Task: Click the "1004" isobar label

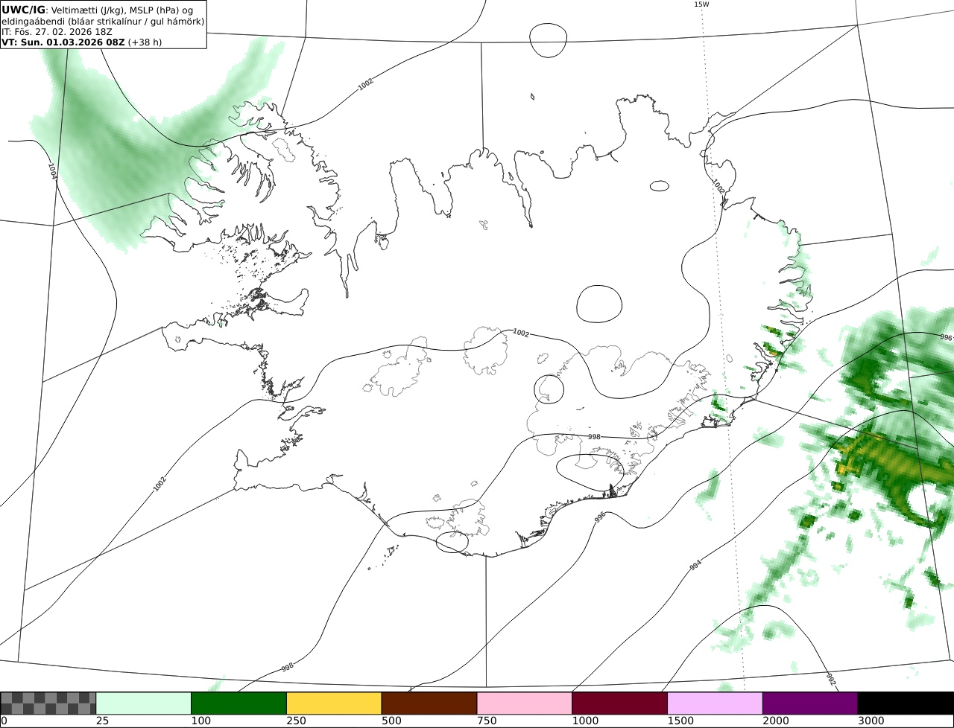Action: [52, 171]
